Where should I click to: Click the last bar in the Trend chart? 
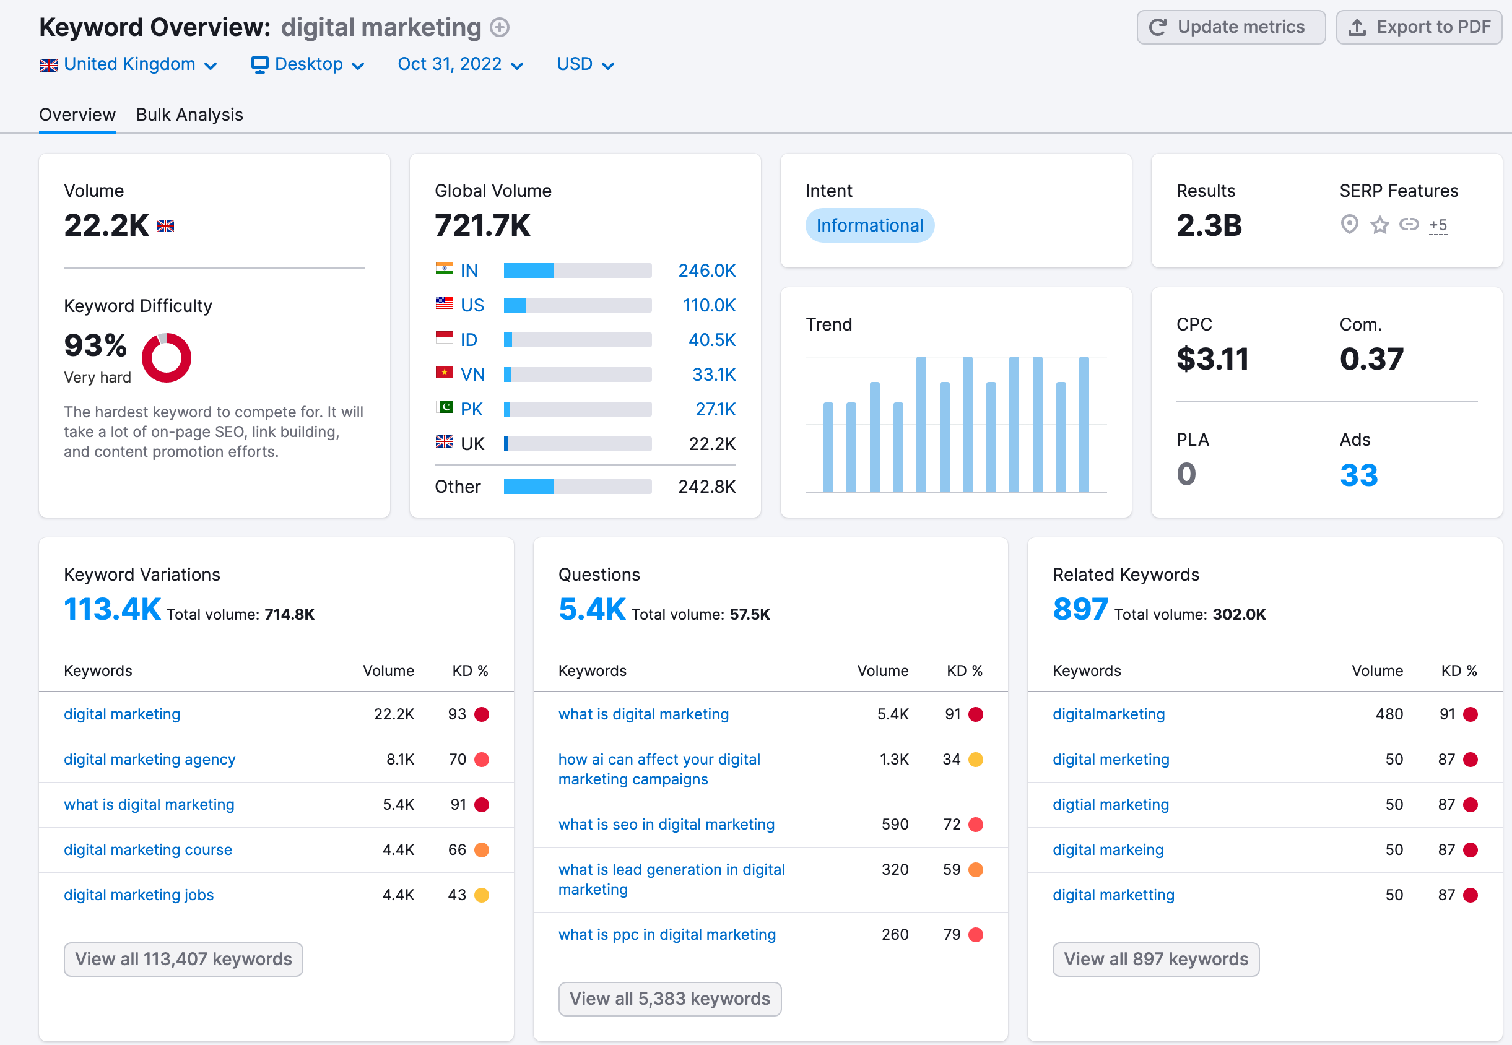click(x=1084, y=424)
